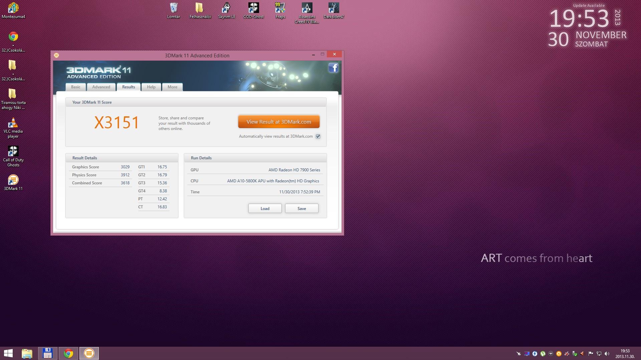The image size is (641, 360).
Task: Open Windows Start button
Action: tap(8, 353)
